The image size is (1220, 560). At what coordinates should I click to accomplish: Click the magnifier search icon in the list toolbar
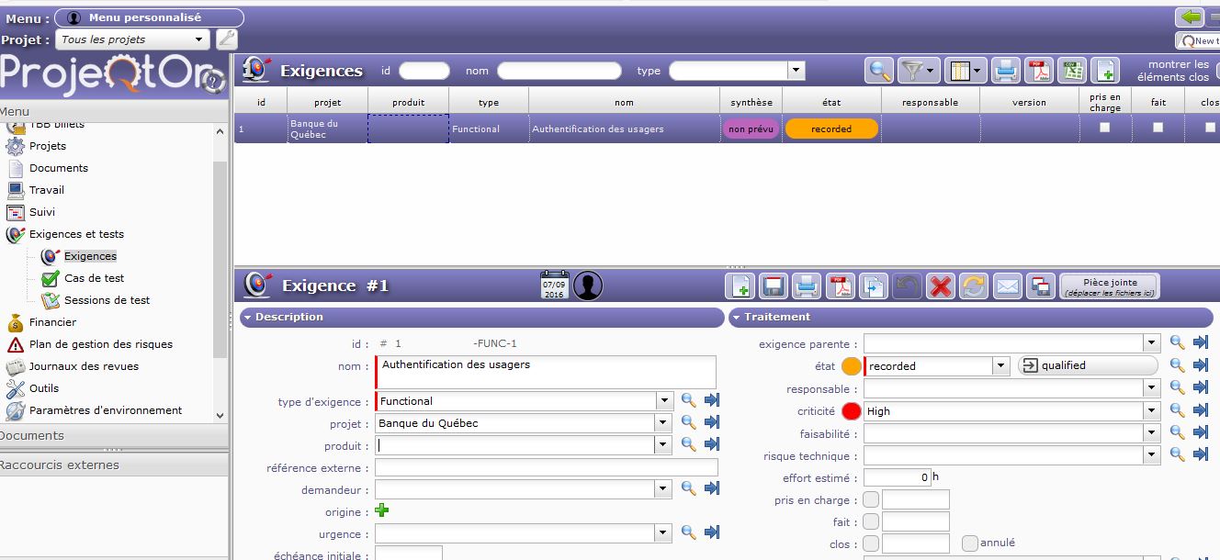880,71
